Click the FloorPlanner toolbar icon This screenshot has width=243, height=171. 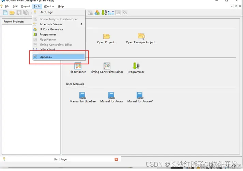(x=118, y=13)
